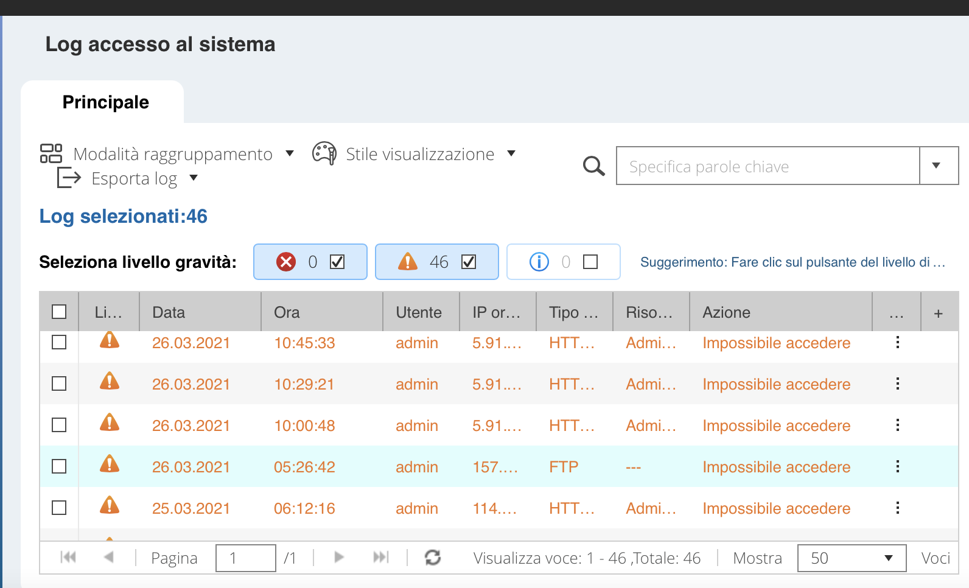This screenshot has height=588, width=969.
Task: Click the plus icon to add column
Action: [x=938, y=313]
